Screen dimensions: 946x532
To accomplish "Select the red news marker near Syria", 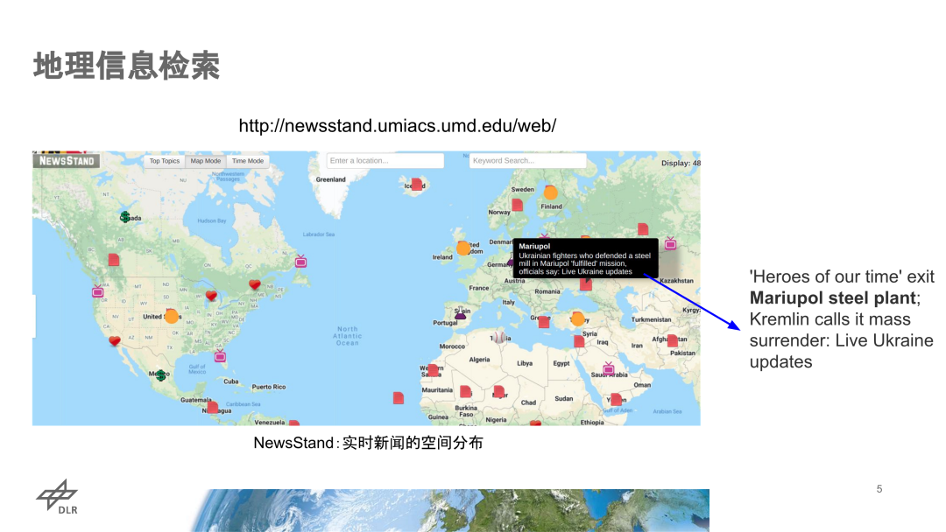I will [579, 341].
